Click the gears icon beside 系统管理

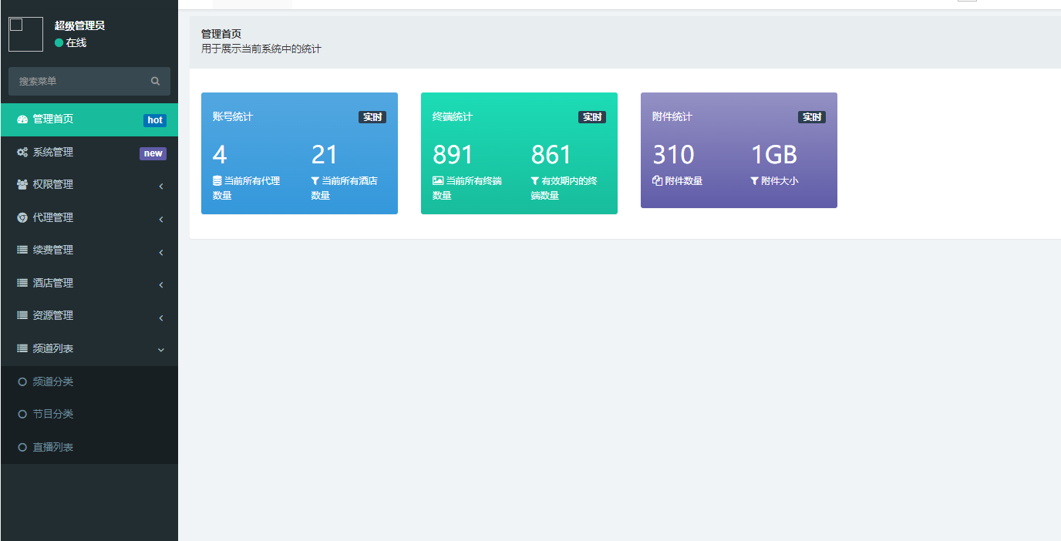22,153
